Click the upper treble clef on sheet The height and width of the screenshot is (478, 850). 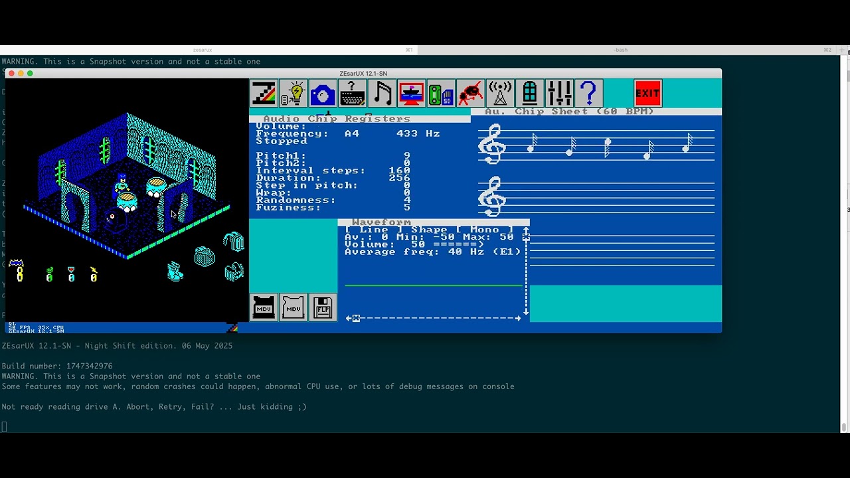(492, 144)
